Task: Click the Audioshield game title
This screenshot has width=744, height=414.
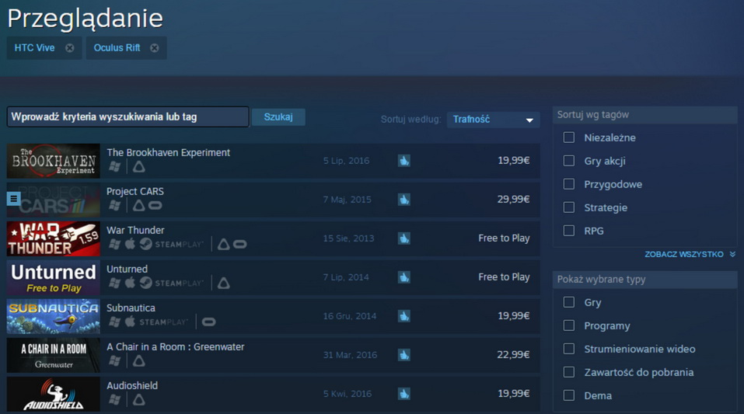Action: point(132,386)
